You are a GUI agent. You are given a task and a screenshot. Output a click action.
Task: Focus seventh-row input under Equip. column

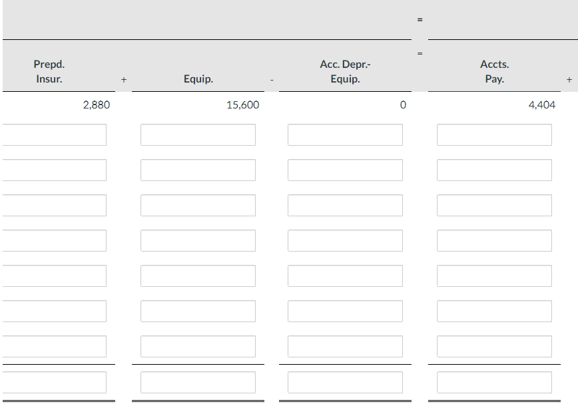[x=198, y=346]
